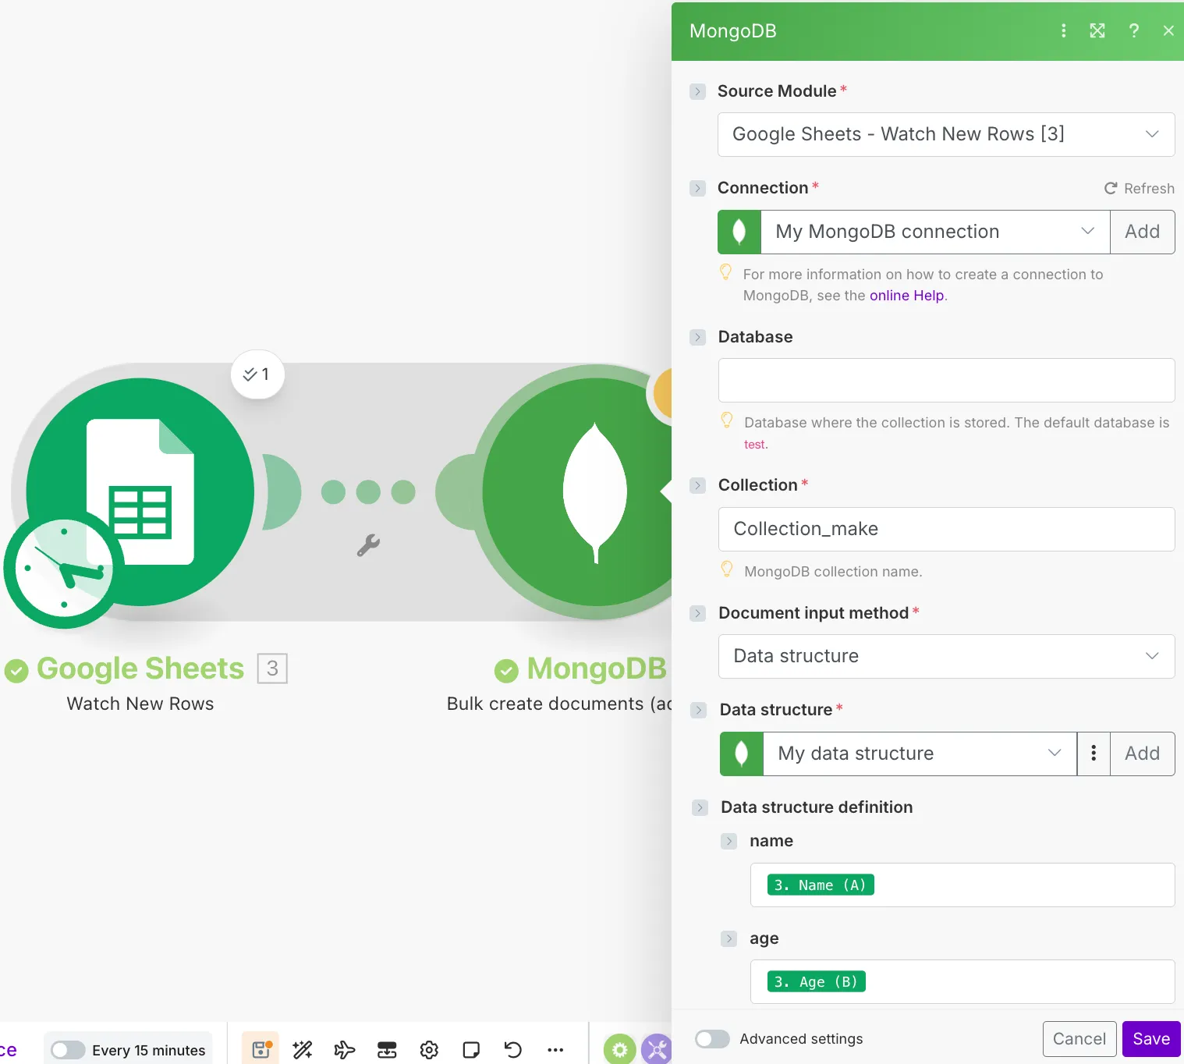Open the MongoDB panel three-dot menu
The height and width of the screenshot is (1064, 1184).
coord(1063,30)
